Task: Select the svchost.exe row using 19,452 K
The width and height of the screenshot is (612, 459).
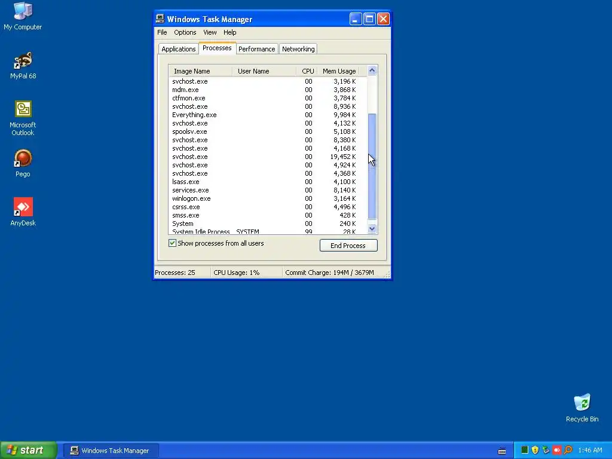Action: point(268,157)
